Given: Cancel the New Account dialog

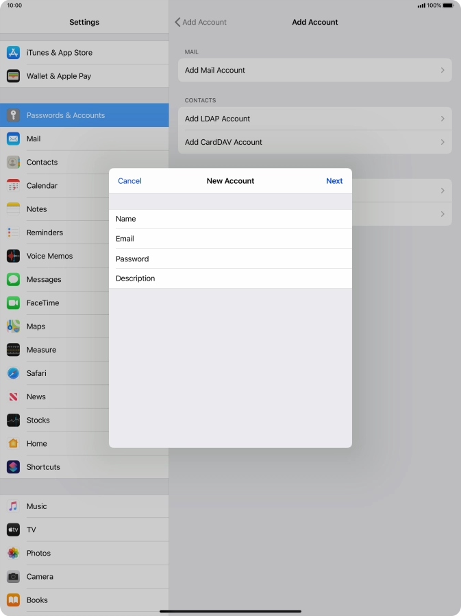Looking at the screenshot, I should coord(129,181).
